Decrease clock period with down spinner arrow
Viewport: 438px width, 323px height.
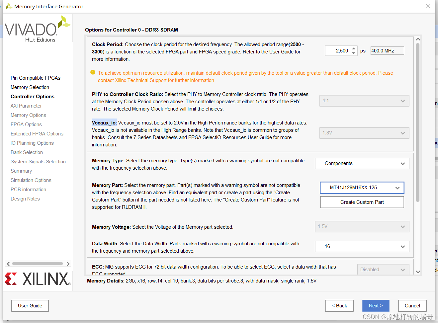point(354,53)
